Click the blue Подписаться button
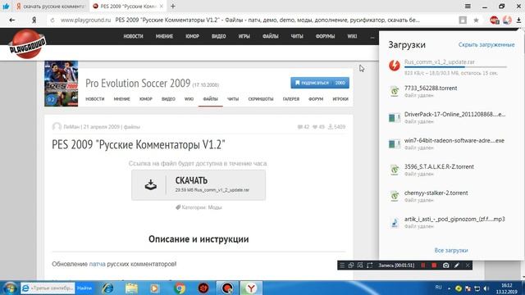The width and height of the screenshot is (525, 295). coord(320,83)
